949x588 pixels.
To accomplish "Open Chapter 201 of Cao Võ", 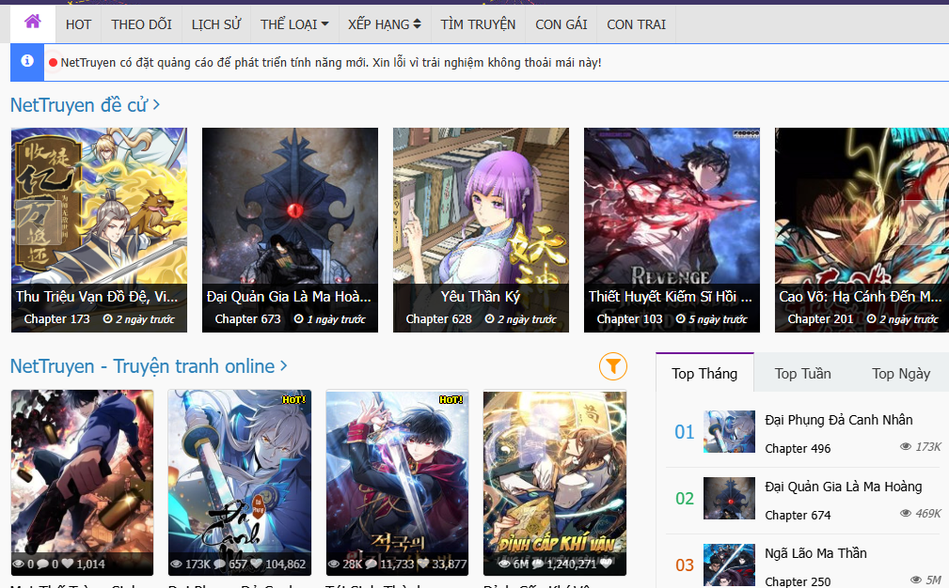I will click(x=820, y=319).
